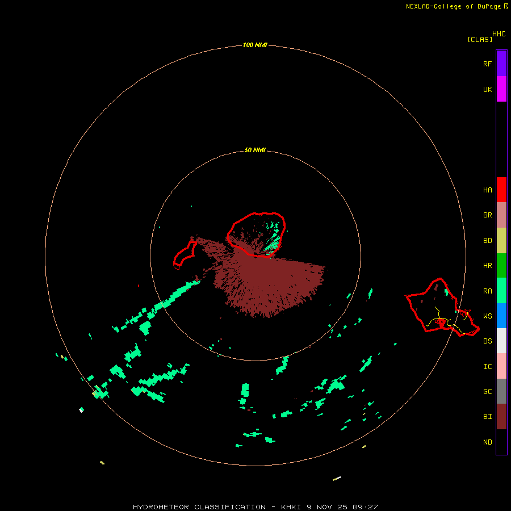Screen dimensions: 511x511
Task: Click the HA red legend swatch
Action: pyautogui.click(x=501, y=190)
